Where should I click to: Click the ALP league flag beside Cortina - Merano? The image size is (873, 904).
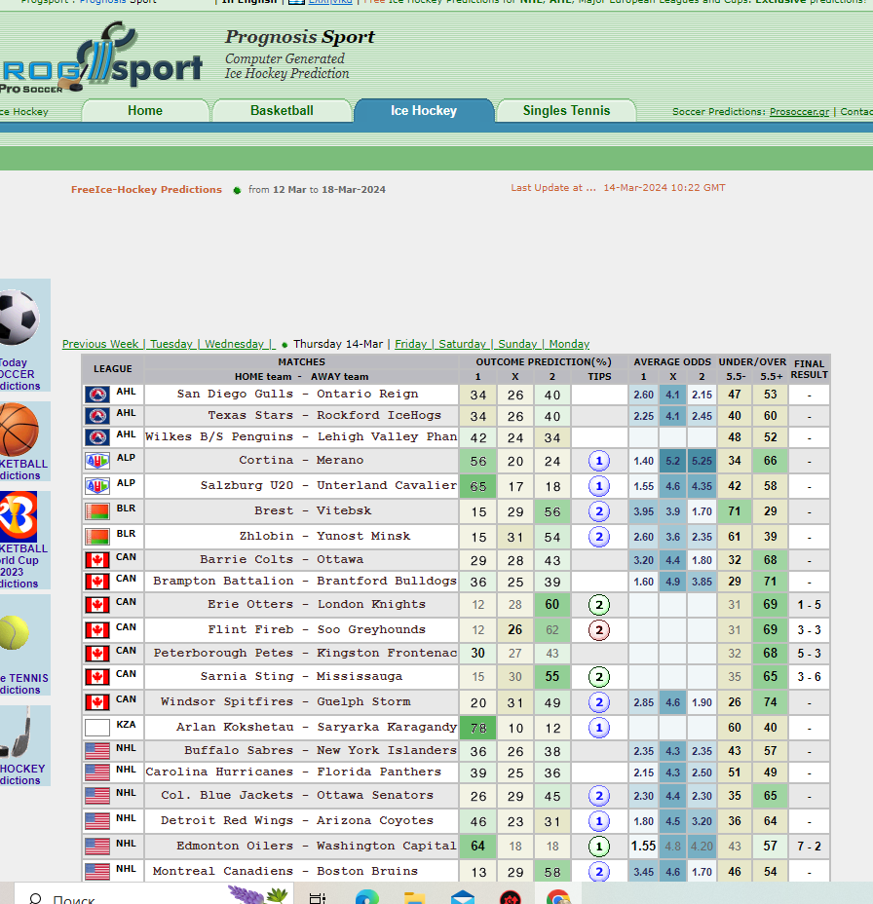[x=96, y=460]
